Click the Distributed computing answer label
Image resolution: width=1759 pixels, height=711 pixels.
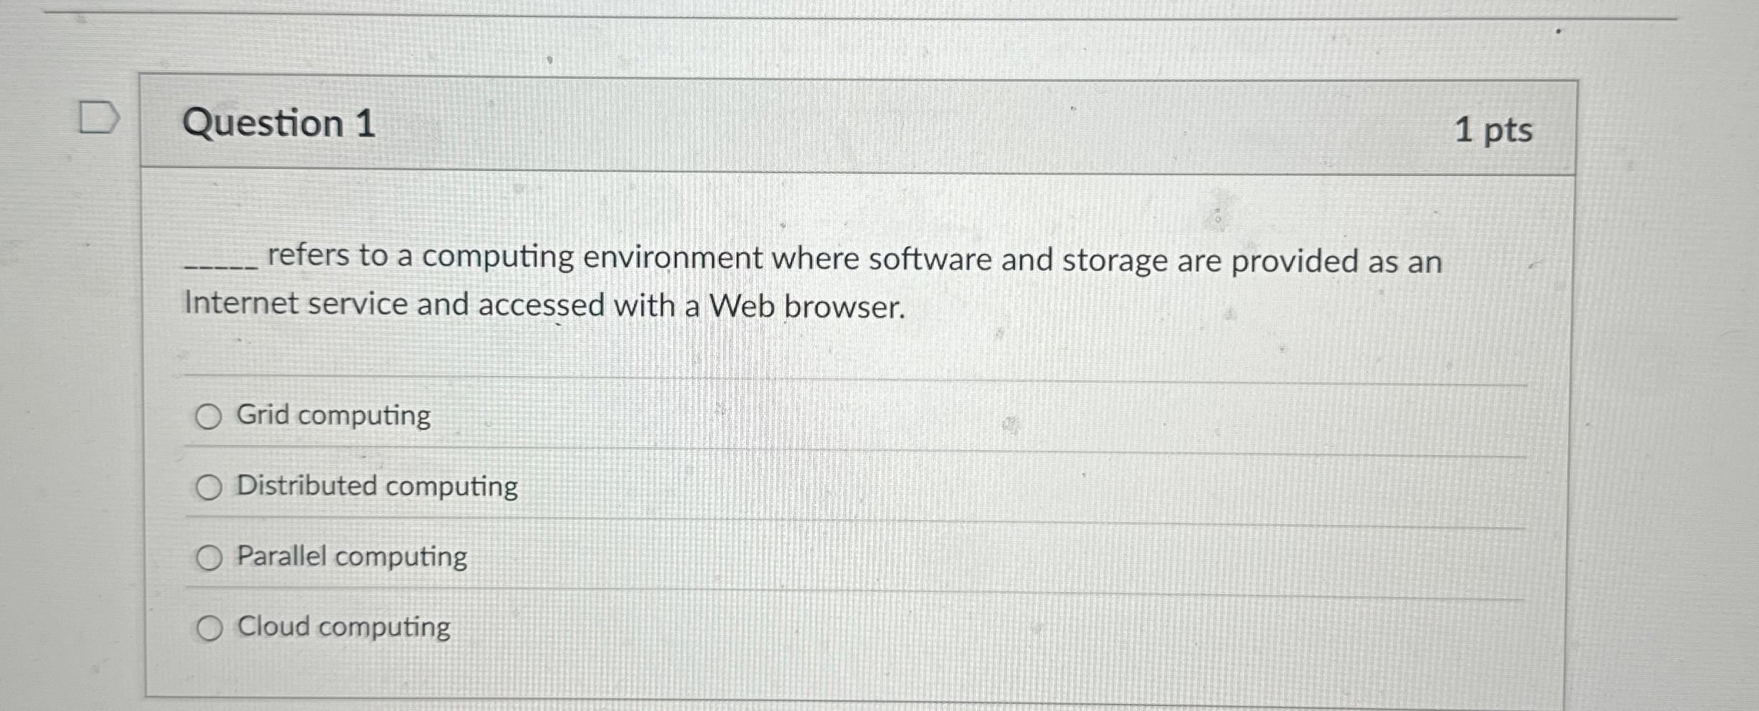pos(376,486)
